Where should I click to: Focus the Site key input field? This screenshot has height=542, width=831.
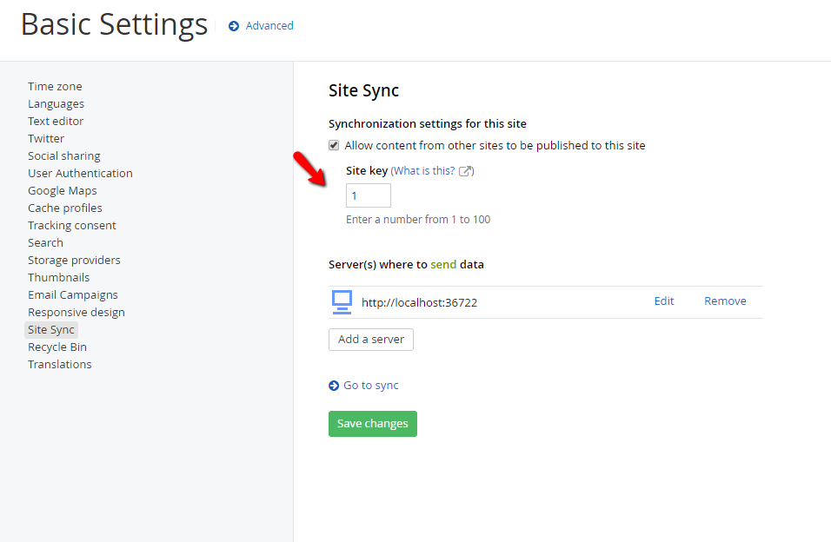pos(369,195)
